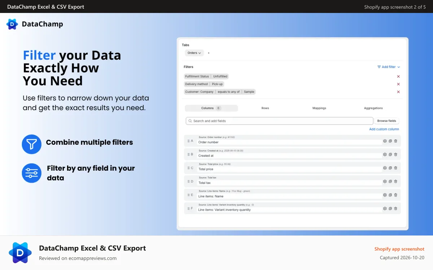Duplicate the Created at column
This screenshot has height=270, width=433.
coord(390,154)
